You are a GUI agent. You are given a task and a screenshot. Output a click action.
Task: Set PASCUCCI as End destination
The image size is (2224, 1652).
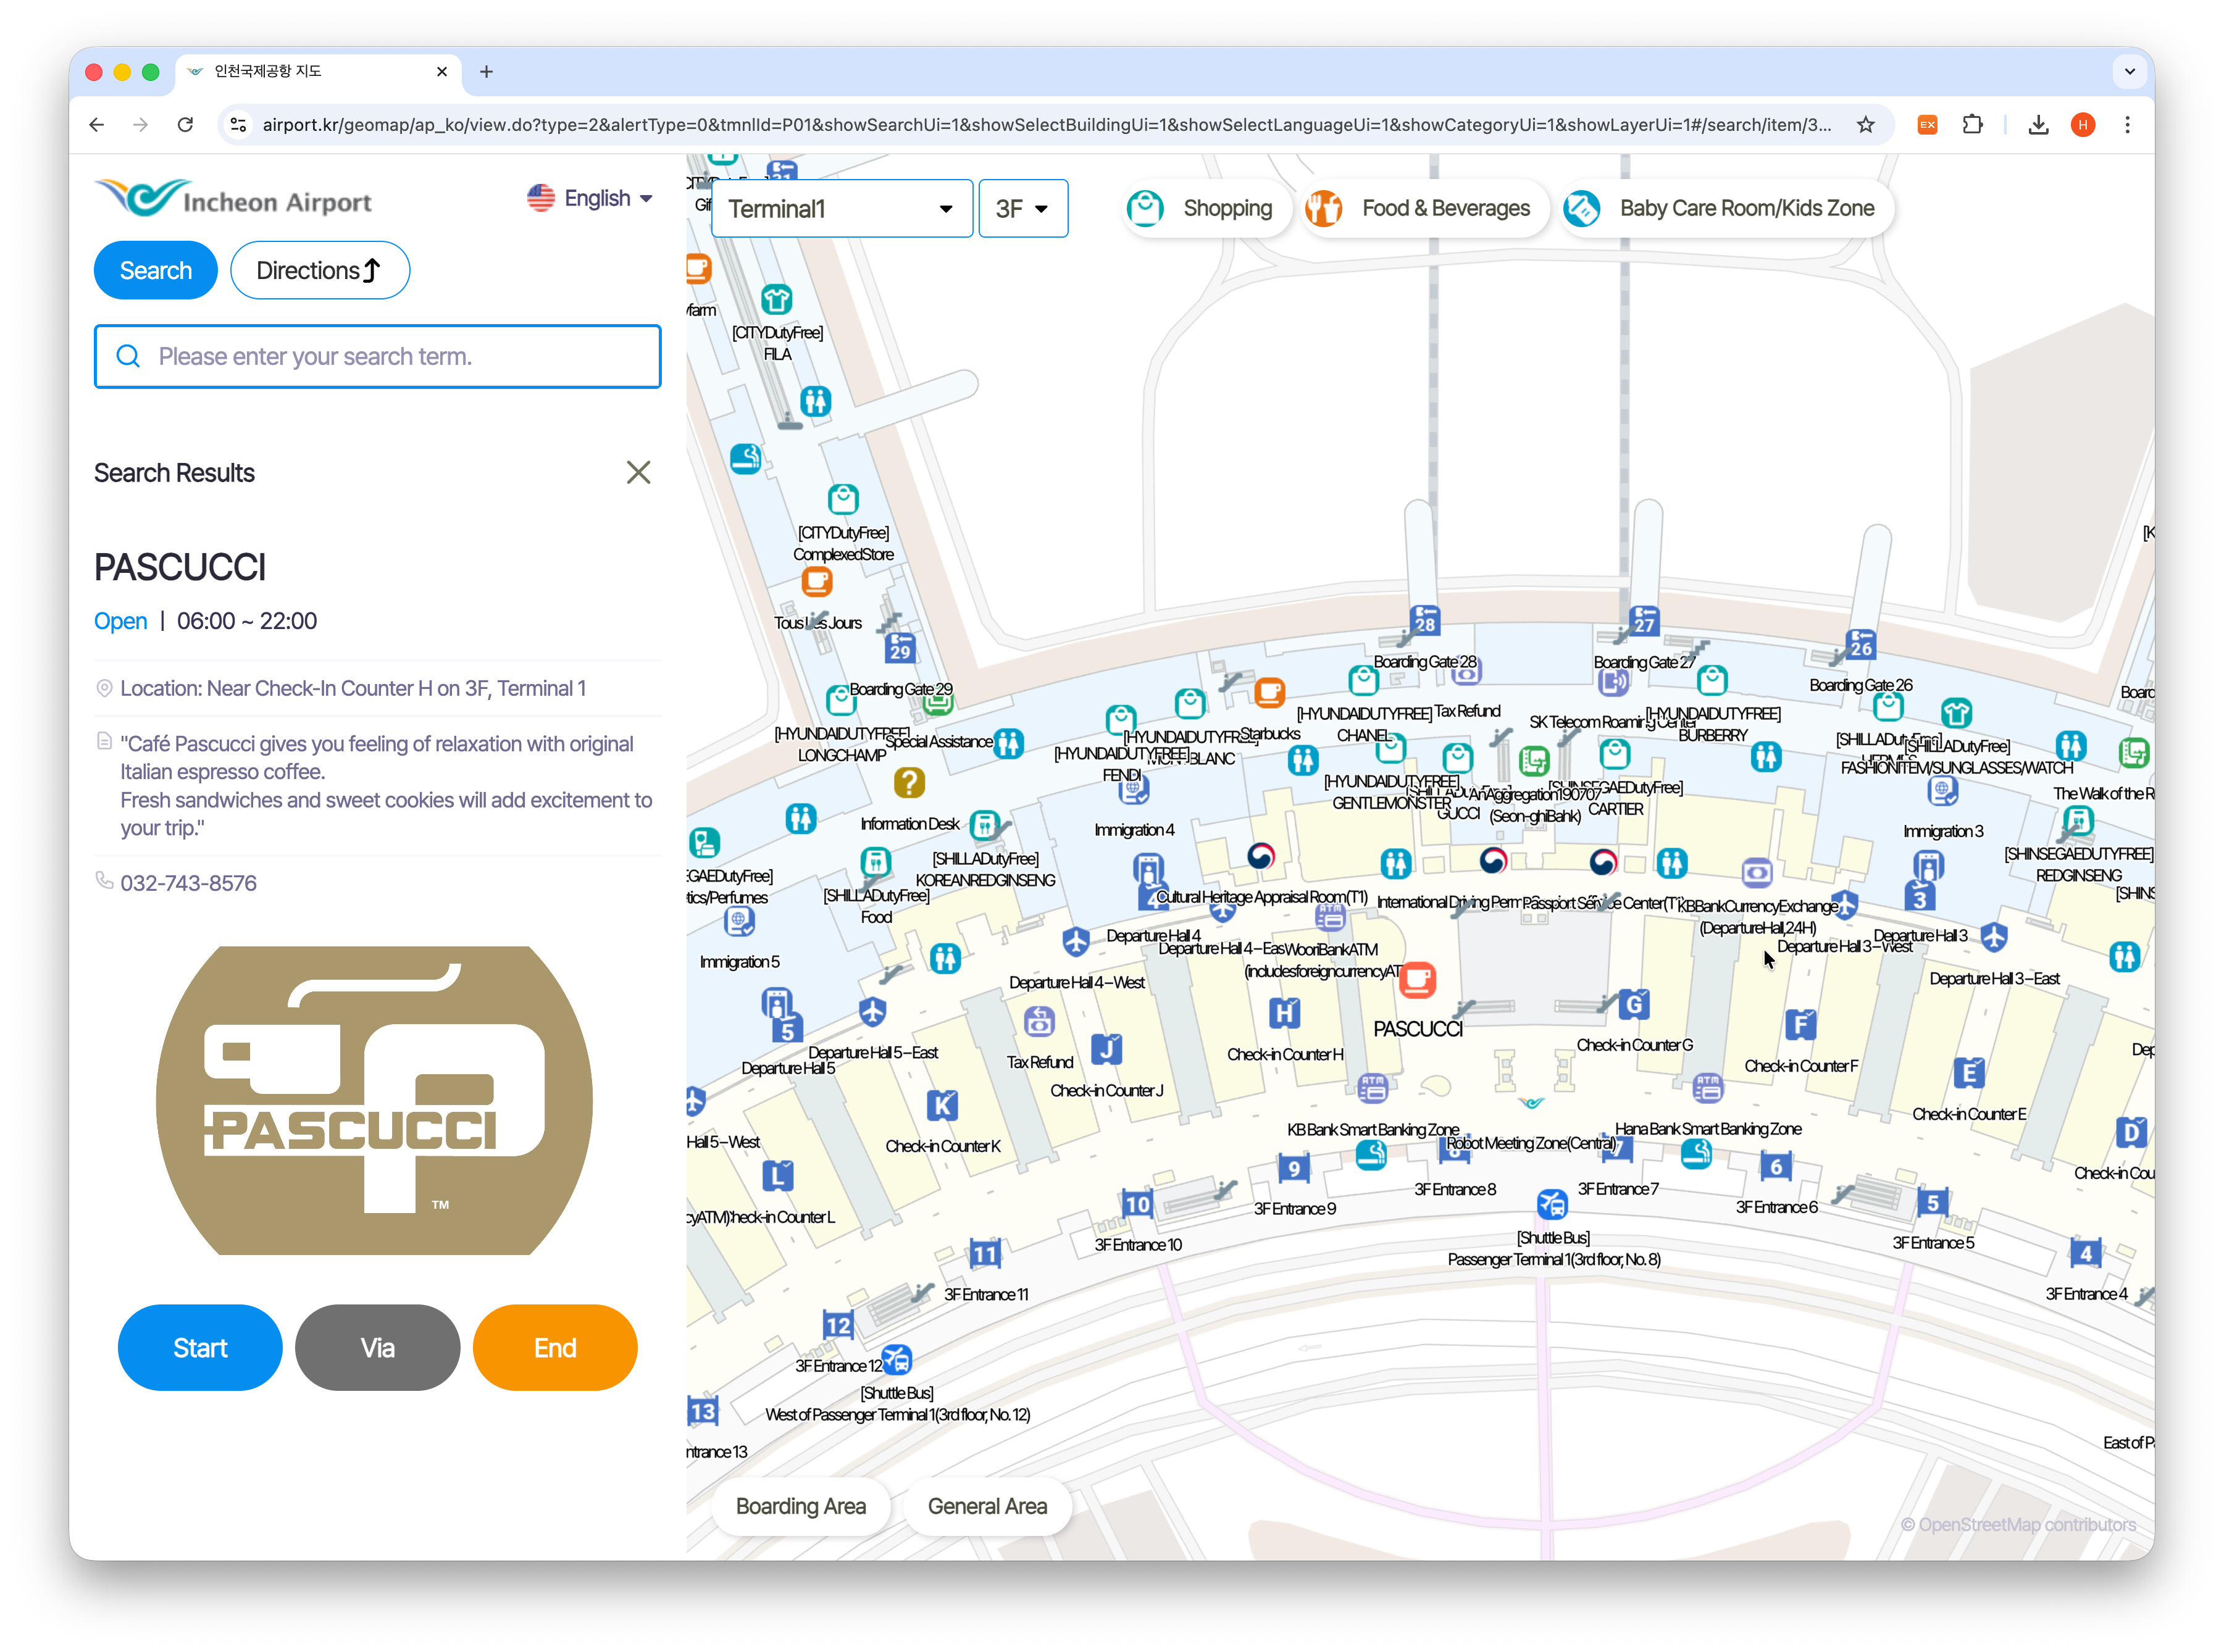click(x=555, y=1347)
